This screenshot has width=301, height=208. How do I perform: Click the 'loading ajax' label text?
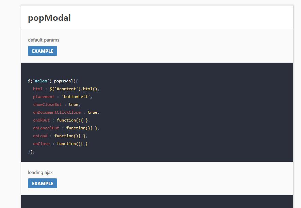click(40, 172)
